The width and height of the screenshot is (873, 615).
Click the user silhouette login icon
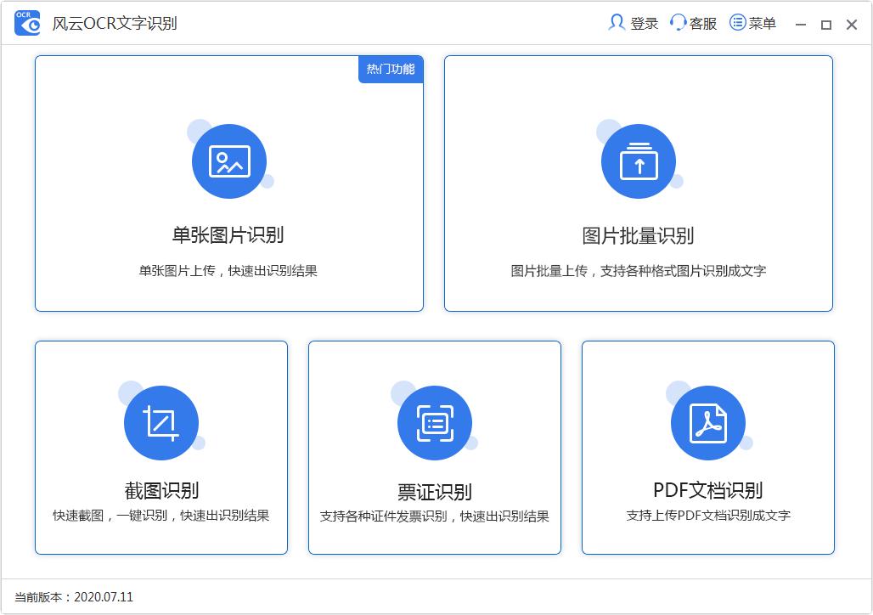[x=616, y=23]
